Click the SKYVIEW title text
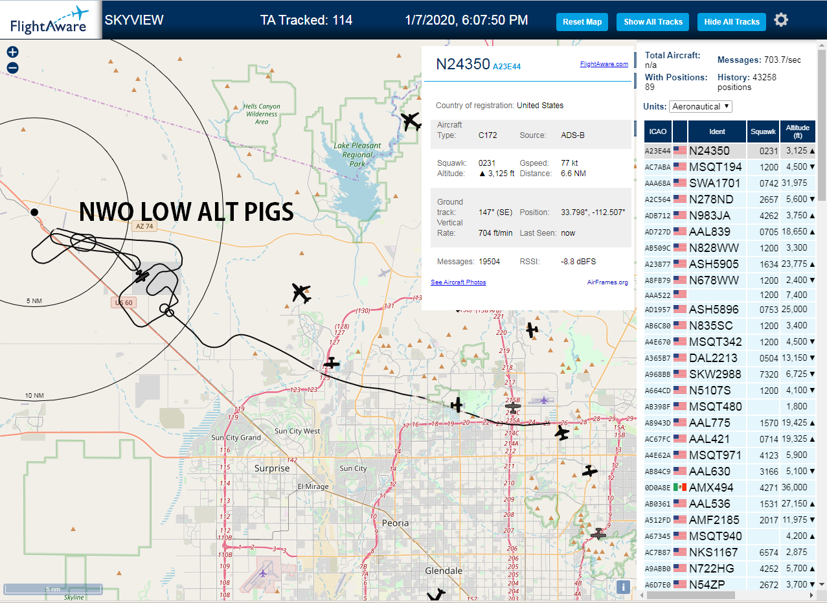Image resolution: width=827 pixels, height=603 pixels. [x=134, y=20]
